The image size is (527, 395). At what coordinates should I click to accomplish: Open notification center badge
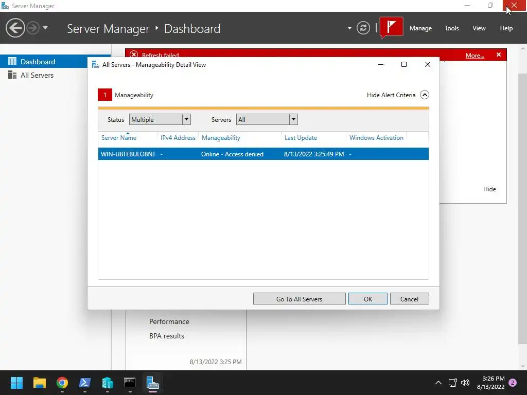point(513,383)
